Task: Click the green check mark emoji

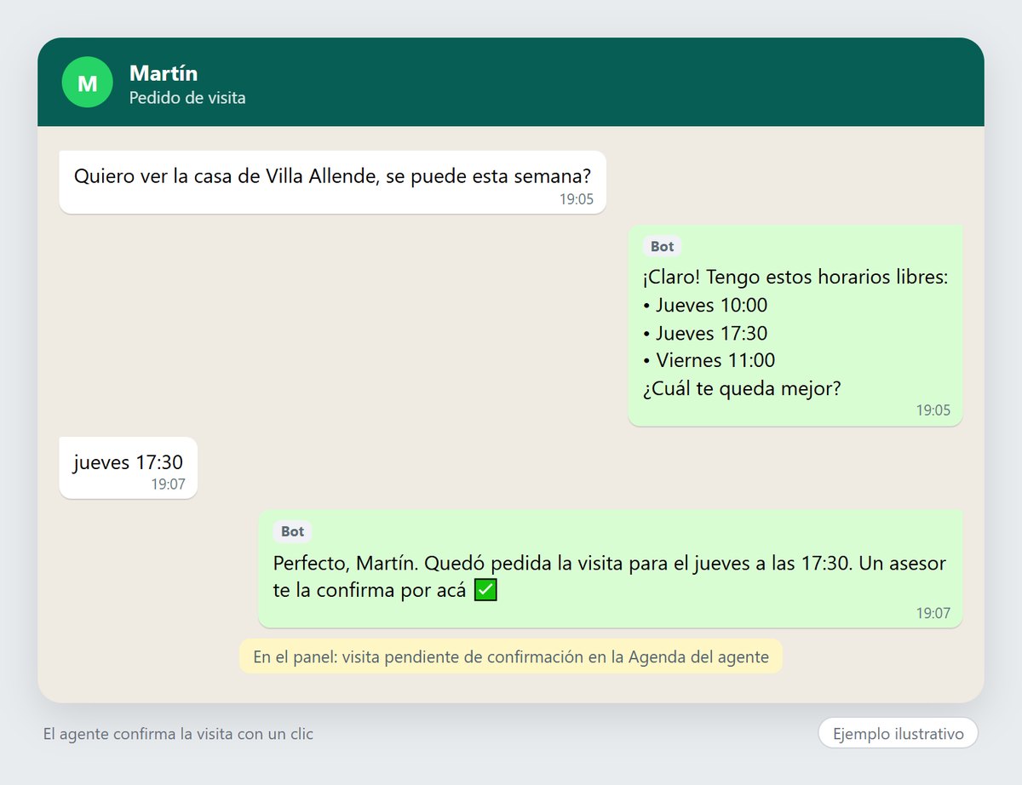Action: (x=485, y=590)
